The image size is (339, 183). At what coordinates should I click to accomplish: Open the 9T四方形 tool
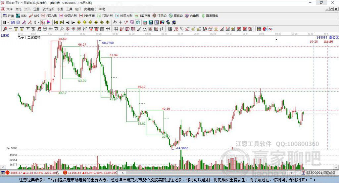124,16
